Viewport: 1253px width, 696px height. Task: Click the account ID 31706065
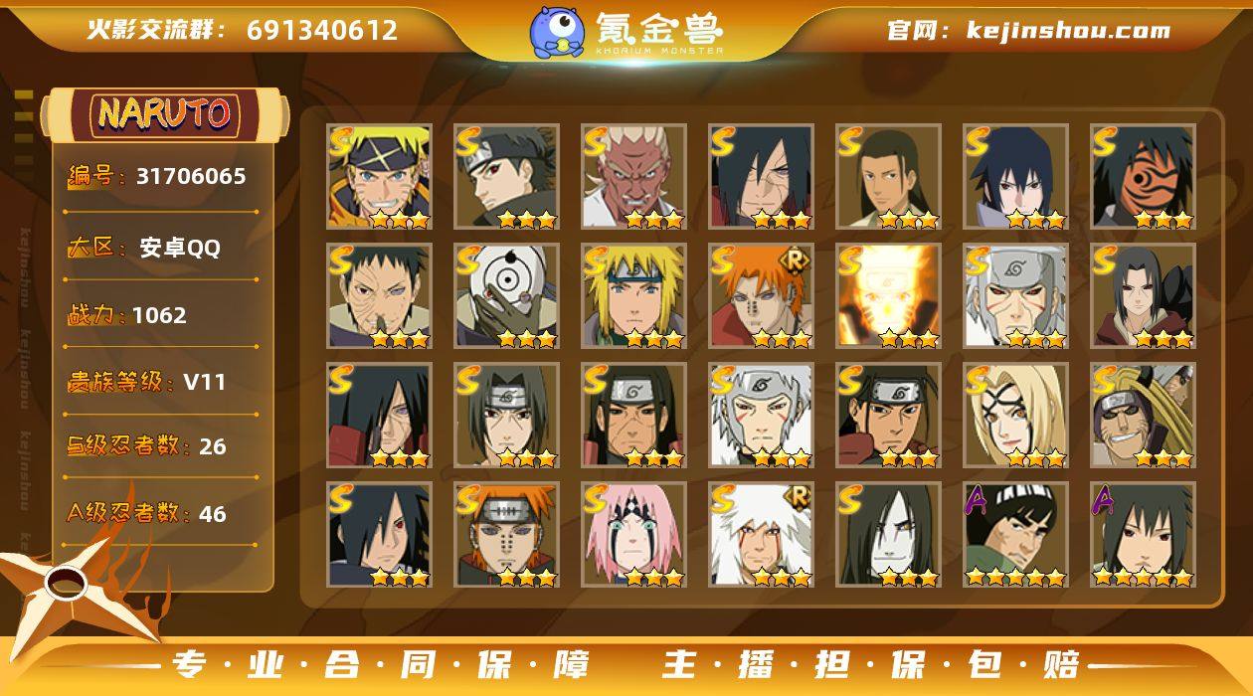point(191,177)
